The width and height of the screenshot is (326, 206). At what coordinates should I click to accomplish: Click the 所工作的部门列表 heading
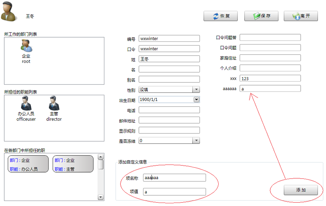click(x=21, y=34)
